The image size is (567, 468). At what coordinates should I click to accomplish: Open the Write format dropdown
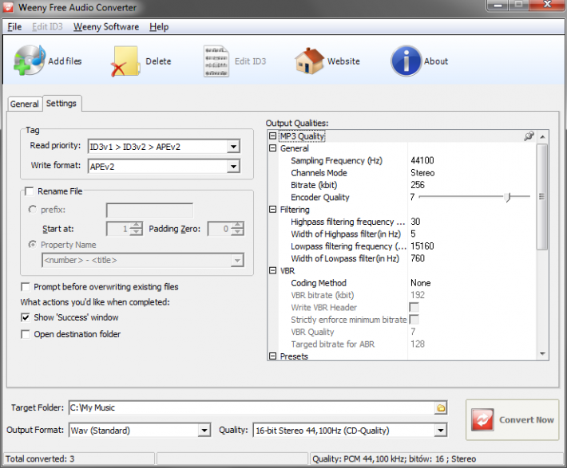pyautogui.click(x=234, y=167)
